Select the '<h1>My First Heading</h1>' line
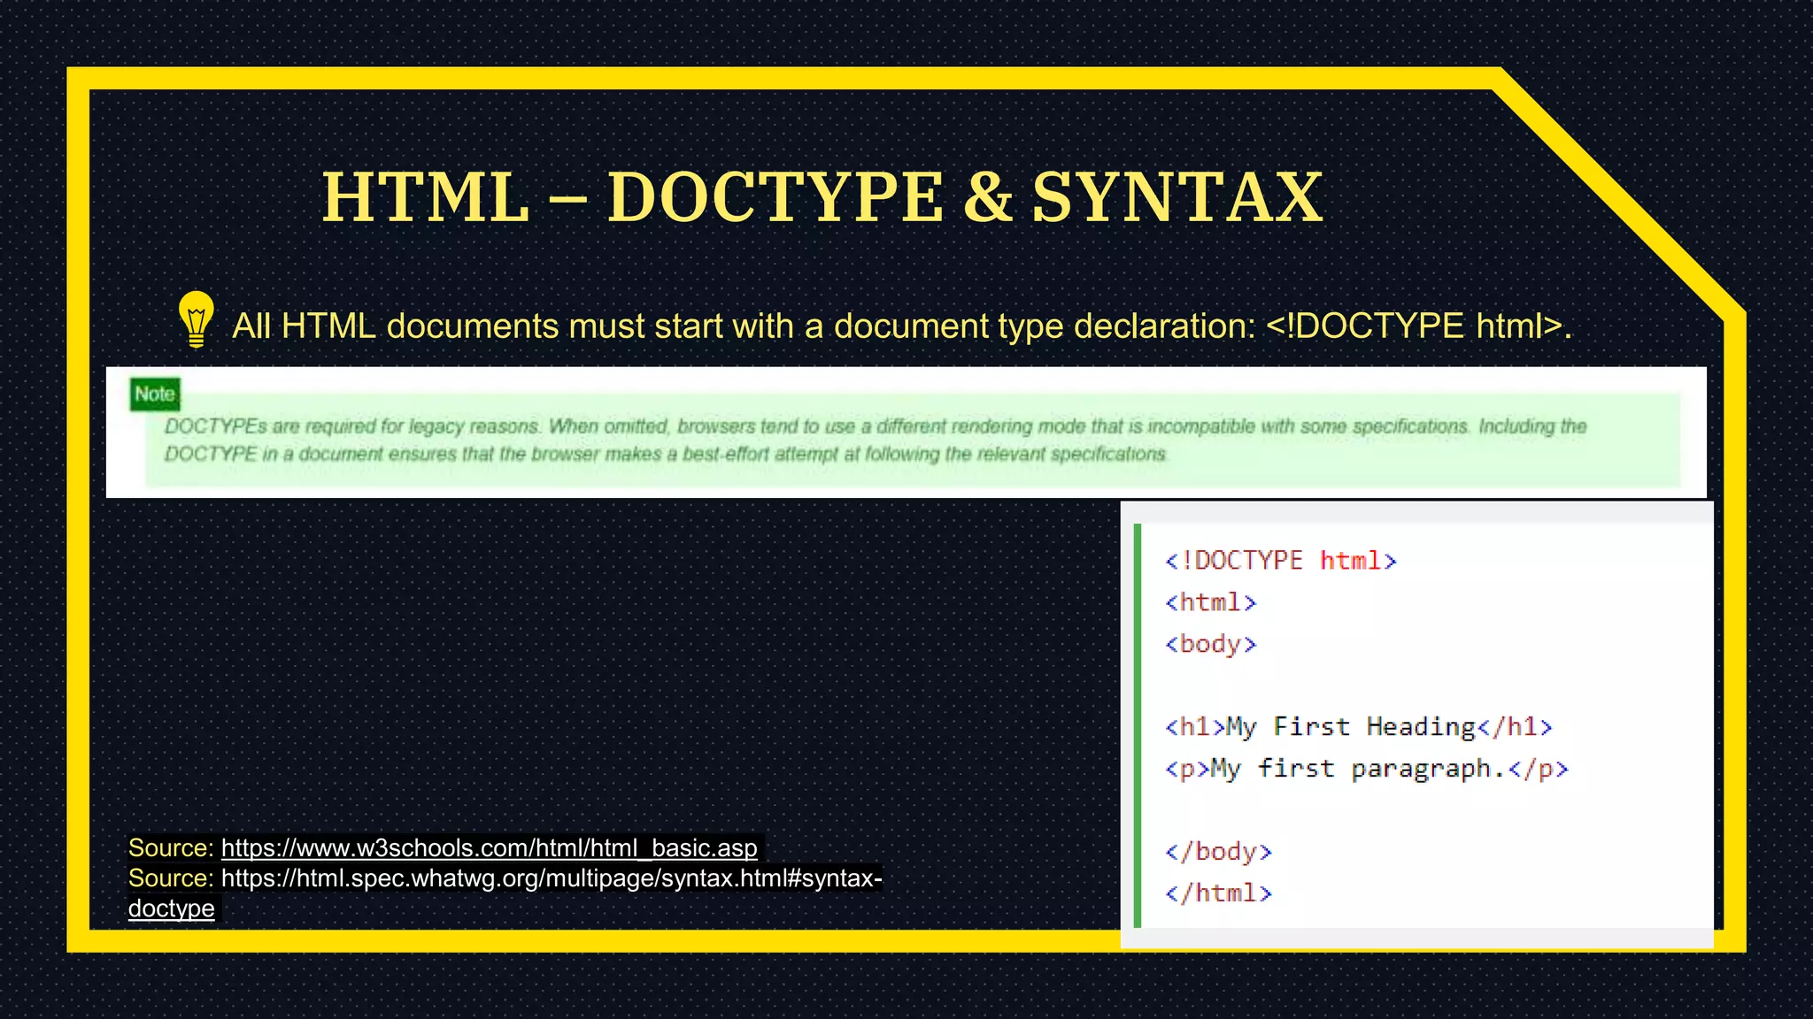Viewport: 1813px width, 1019px height. coord(1358,727)
